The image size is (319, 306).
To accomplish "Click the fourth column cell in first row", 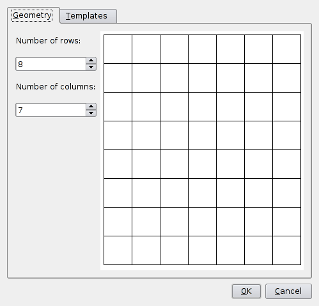I will [x=202, y=49].
